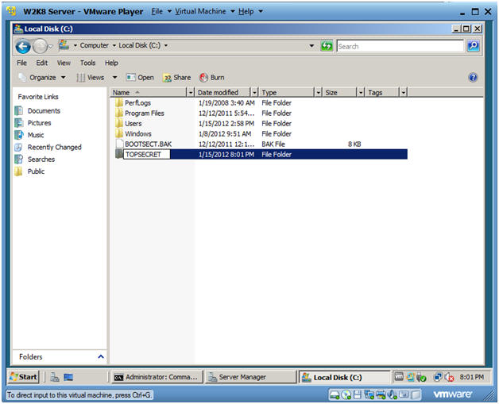The height and width of the screenshot is (404, 499).
Task: Open recent pages dropdown next to Forward
Action: coord(51,46)
